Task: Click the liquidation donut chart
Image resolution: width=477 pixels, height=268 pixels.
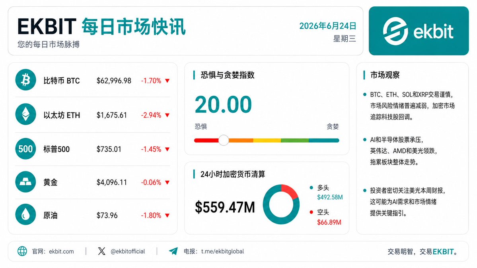Action: [x=281, y=204]
